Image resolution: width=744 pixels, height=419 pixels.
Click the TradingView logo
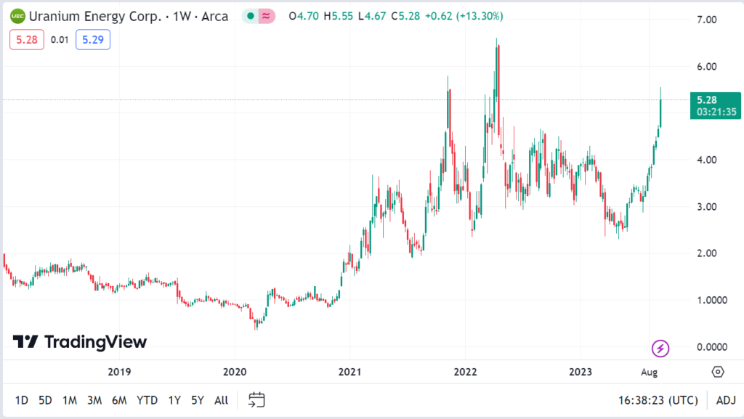click(80, 342)
